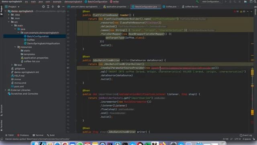Collapse the com.example.demospringbatch package
Screen dimensions: 257x145
pyautogui.click(x=18, y=33)
